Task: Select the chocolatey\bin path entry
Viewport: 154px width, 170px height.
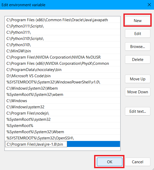Action: (x=62, y=70)
